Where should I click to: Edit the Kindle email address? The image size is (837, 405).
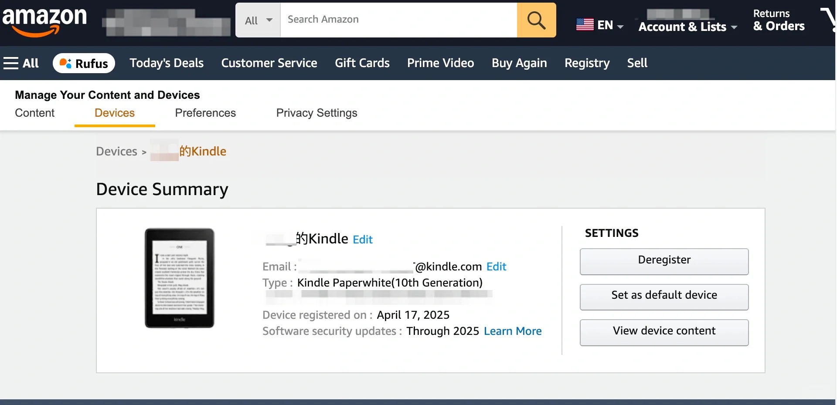click(x=496, y=267)
